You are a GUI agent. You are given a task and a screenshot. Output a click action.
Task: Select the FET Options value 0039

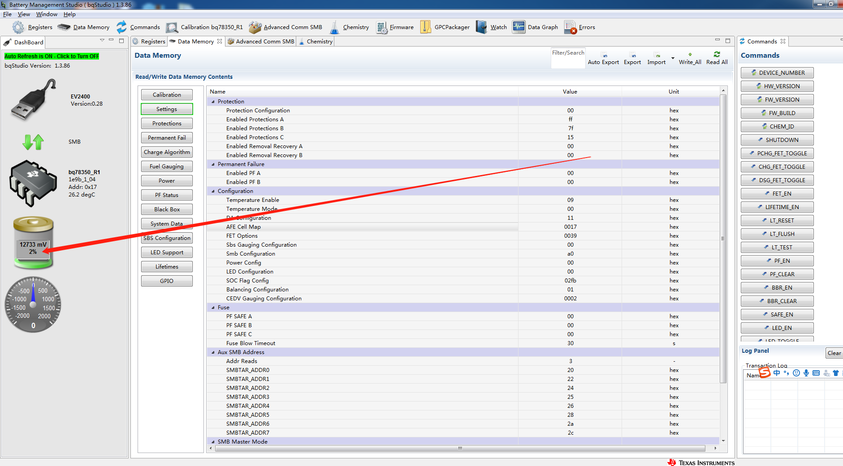[x=570, y=236]
